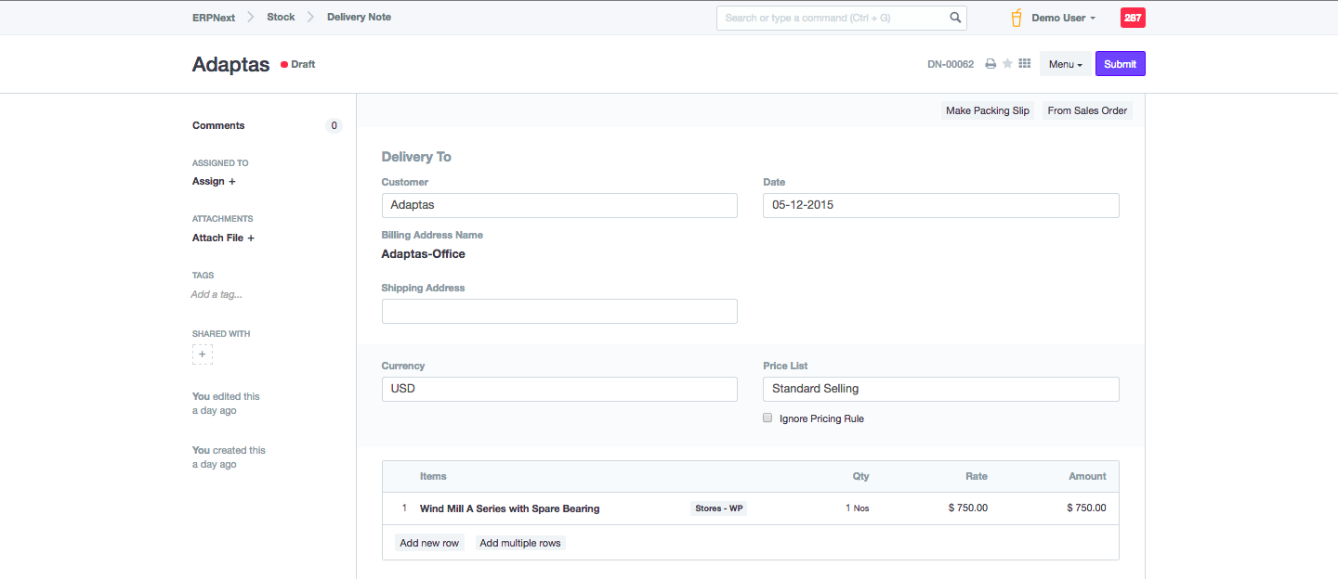Navigate to ERPNext home breadcrumb
Viewport: 1338px width, 579px height.
214,17
